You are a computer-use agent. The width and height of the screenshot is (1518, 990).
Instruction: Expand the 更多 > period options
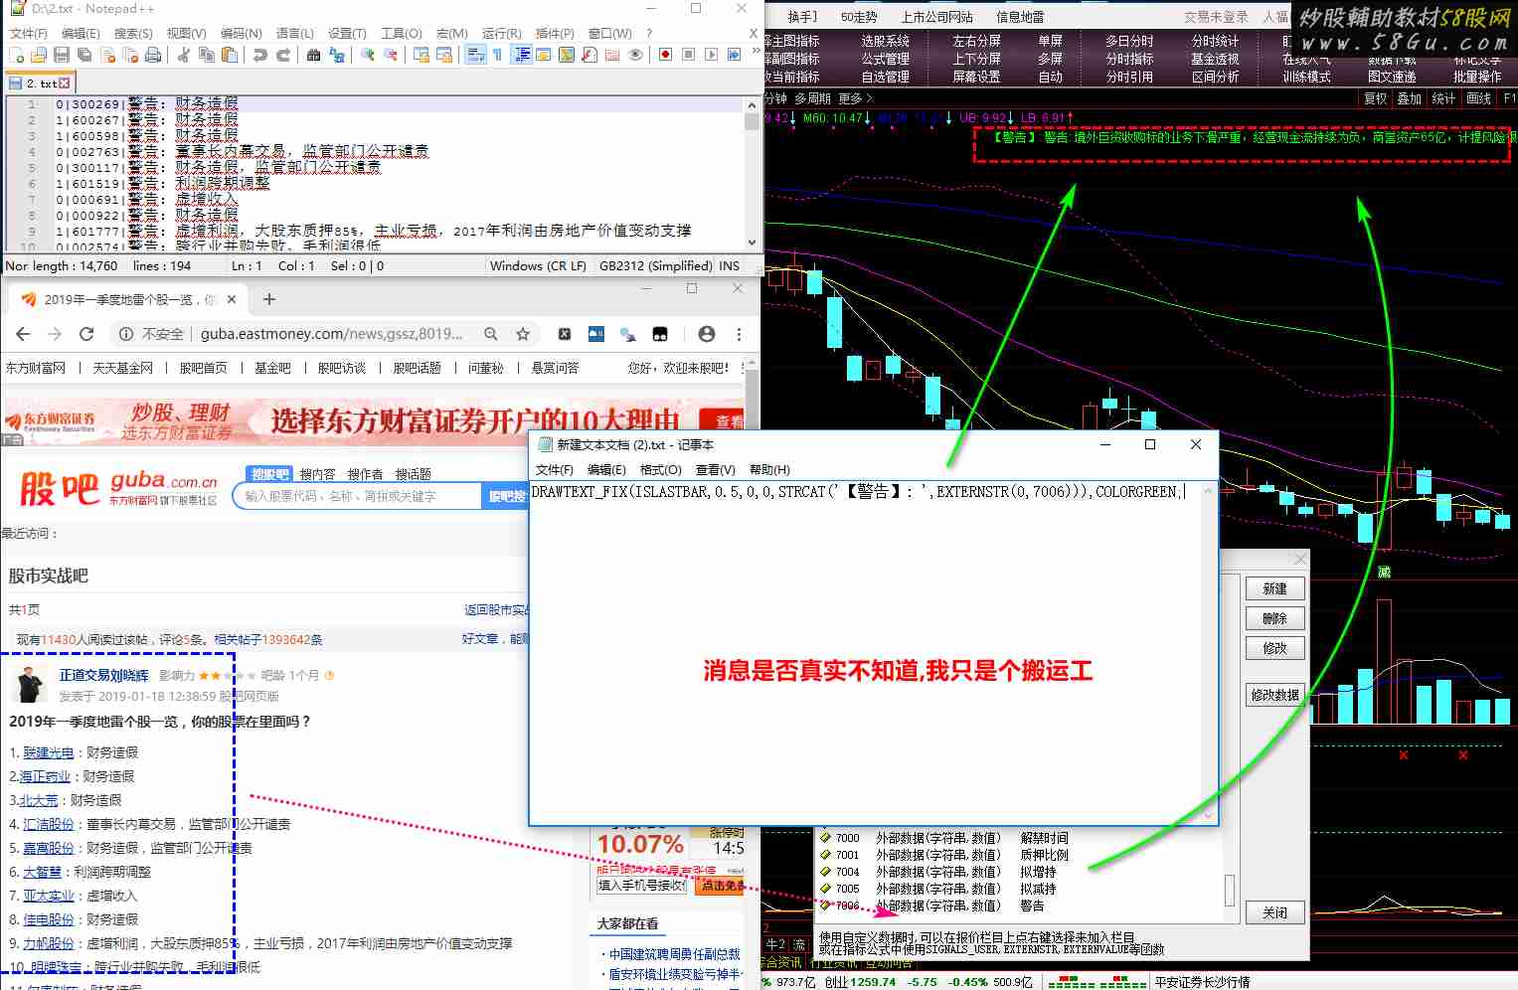point(855,98)
